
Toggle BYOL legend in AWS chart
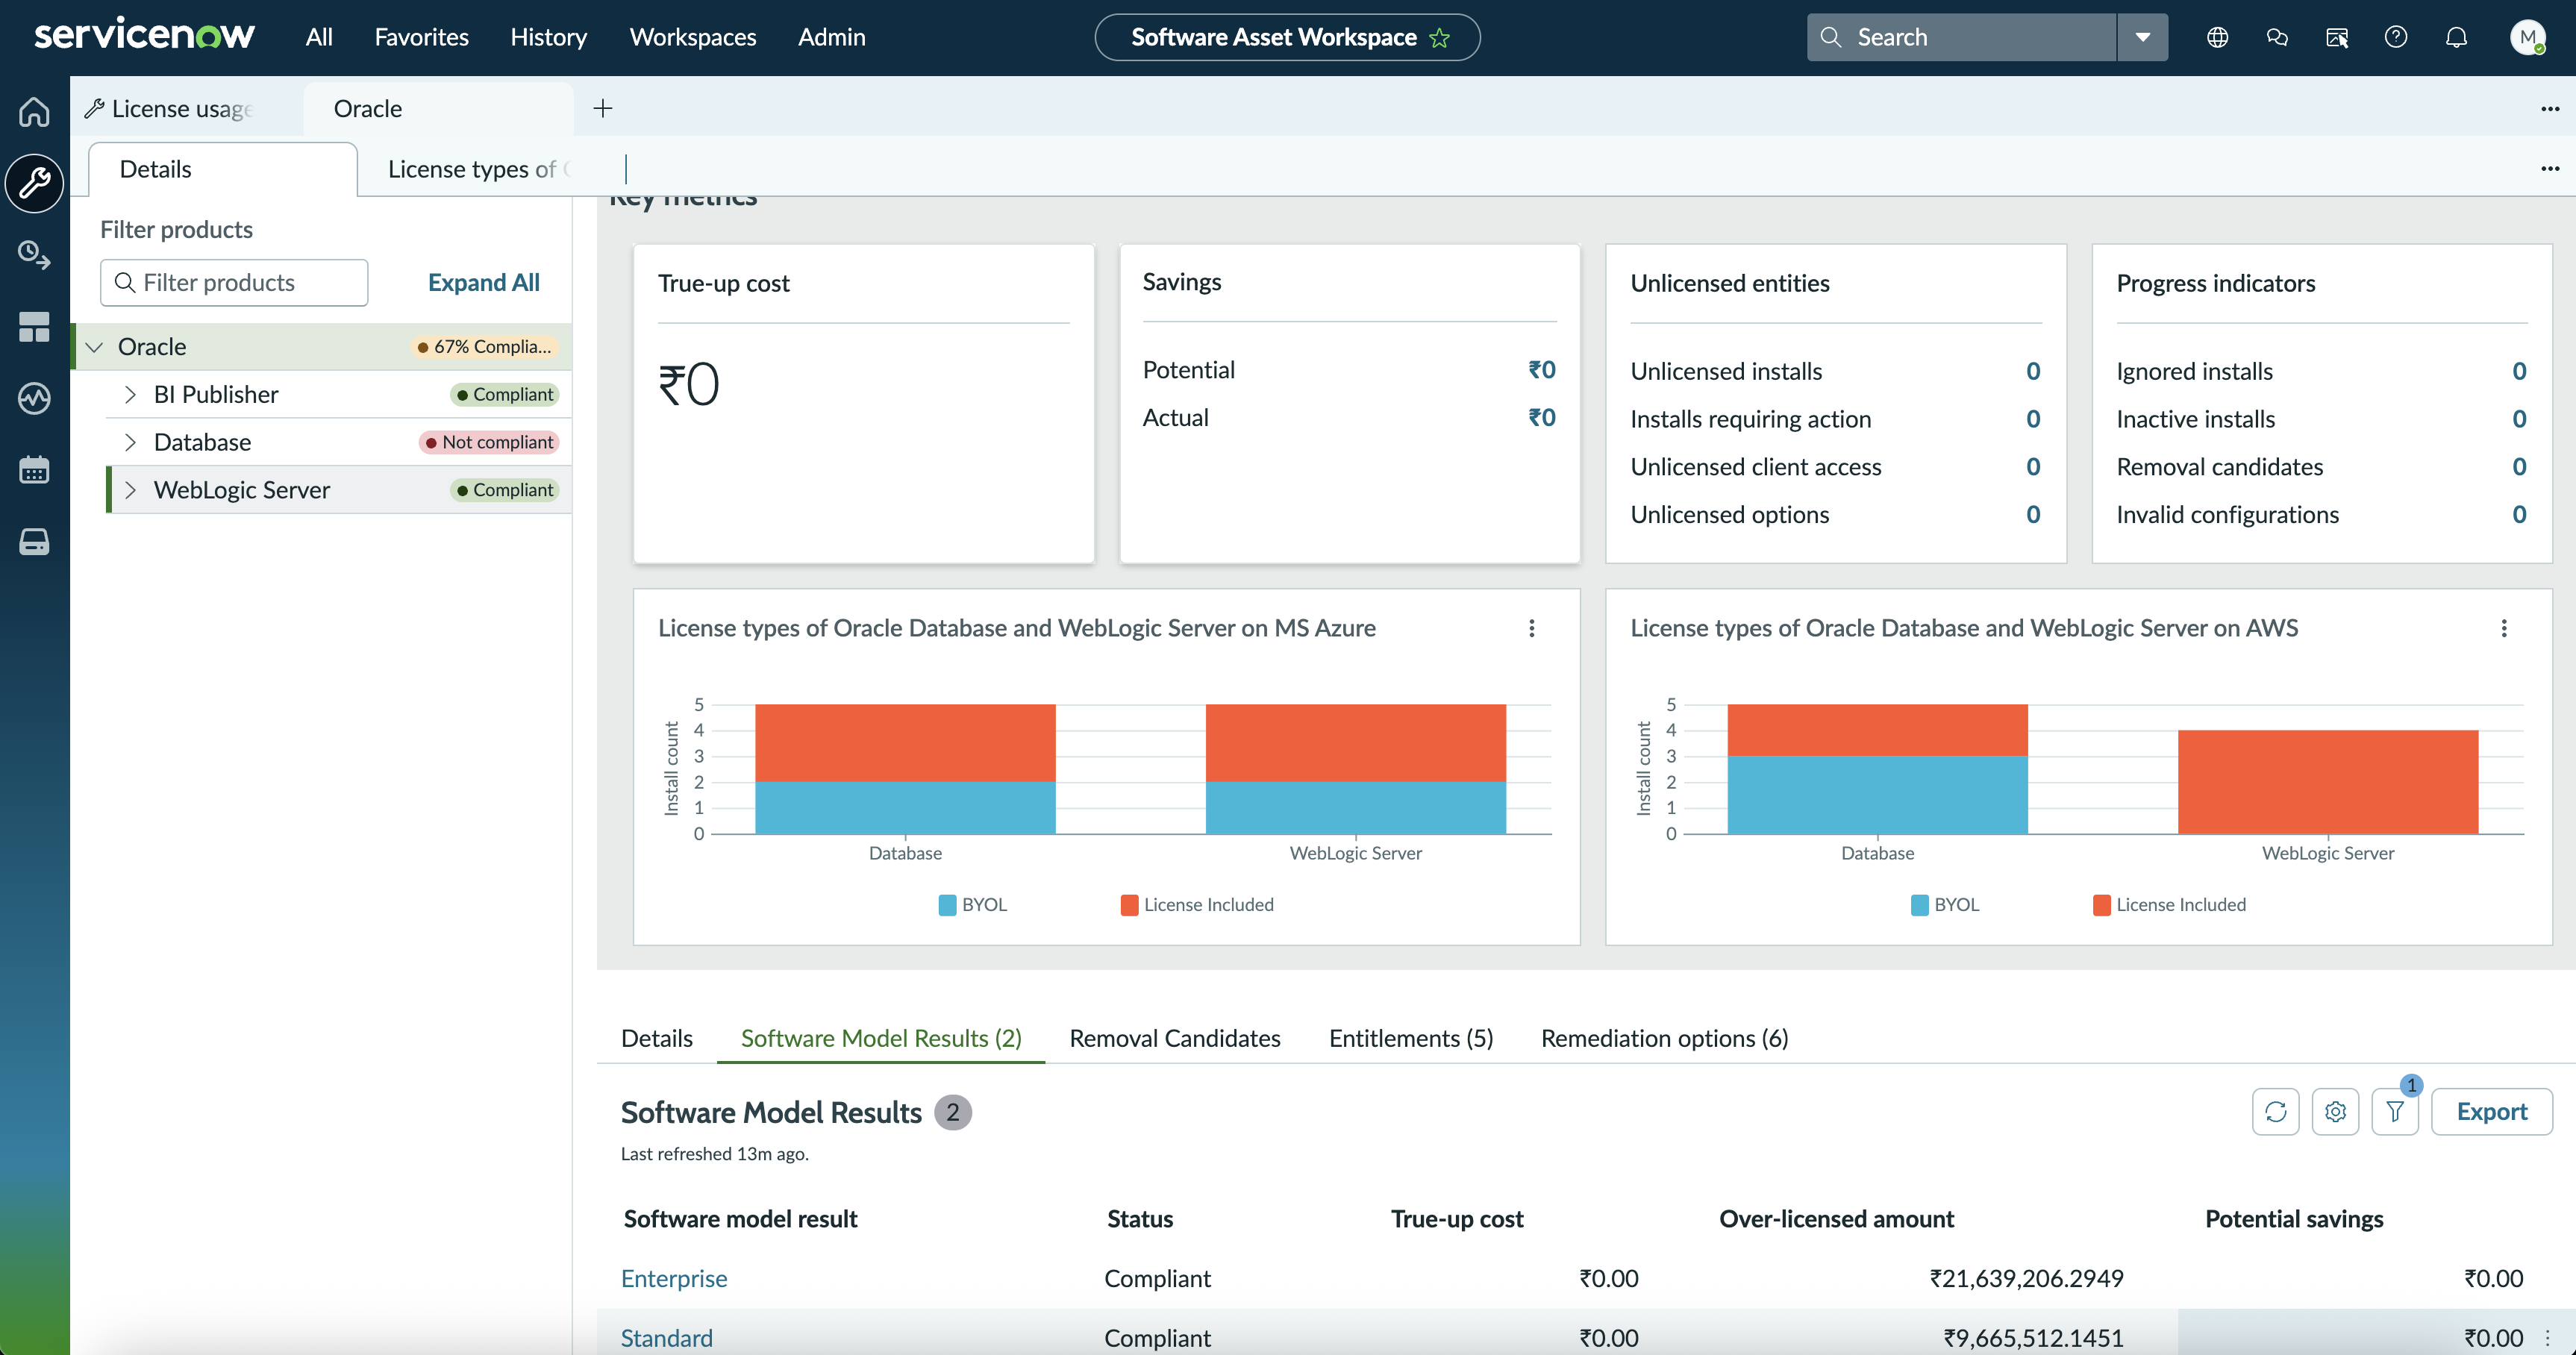(x=1944, y=905)
